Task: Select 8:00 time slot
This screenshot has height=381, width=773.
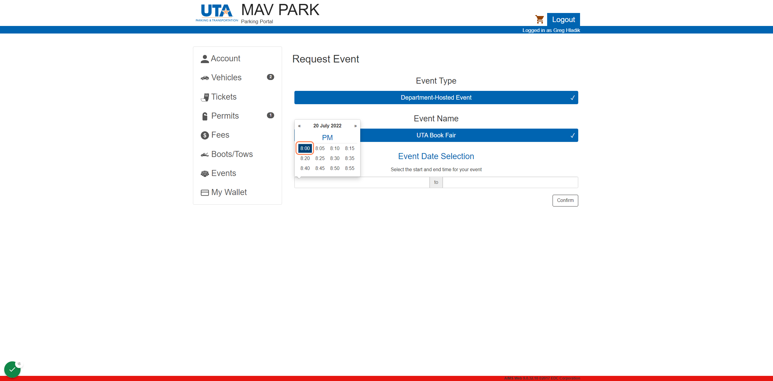Action: click(305, 148)
